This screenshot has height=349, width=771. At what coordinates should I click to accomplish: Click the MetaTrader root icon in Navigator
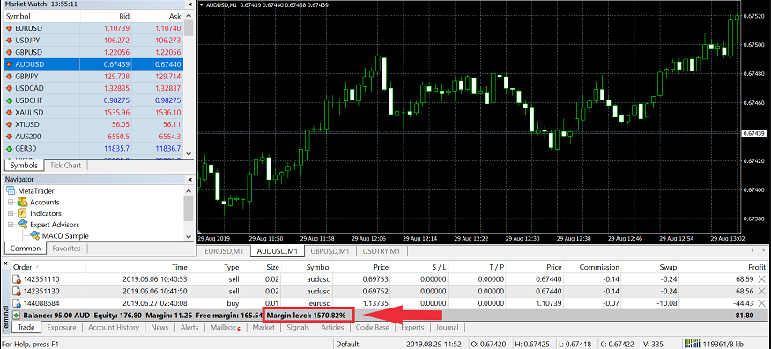pos(11,190)
